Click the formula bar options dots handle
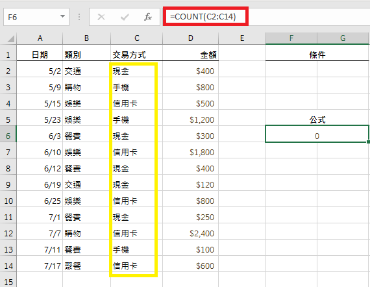 tap(79, 17)
